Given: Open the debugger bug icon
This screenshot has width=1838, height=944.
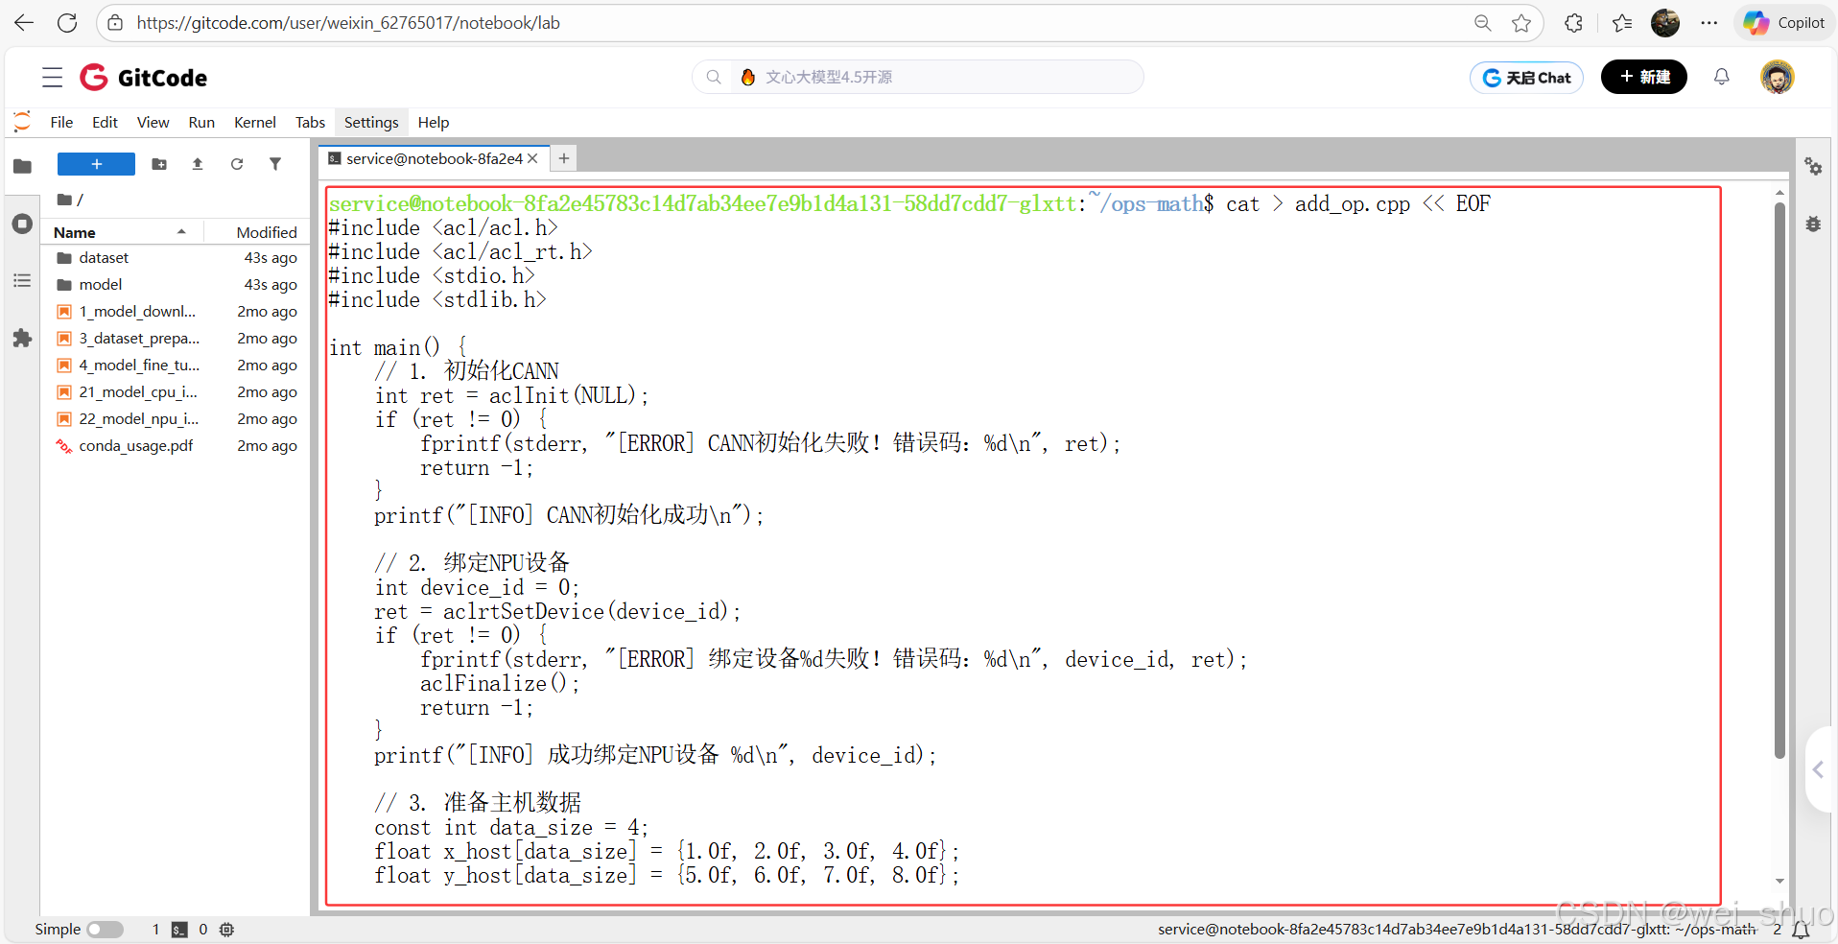Looking at the screenshot, I should tap(1813, 224).
